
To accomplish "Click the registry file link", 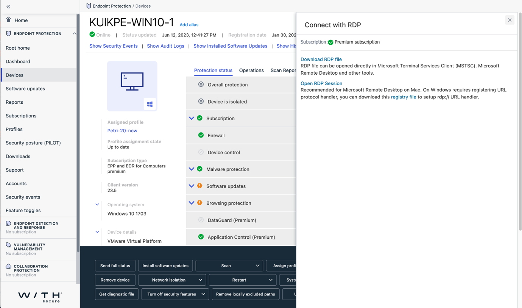I will (404, 97).
